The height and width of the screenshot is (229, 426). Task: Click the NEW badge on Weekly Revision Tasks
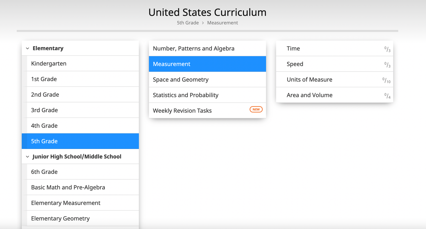click(x=256, y=109)
